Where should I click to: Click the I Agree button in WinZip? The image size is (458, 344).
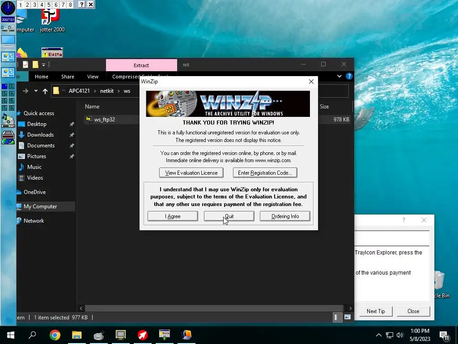pos(173,216)
